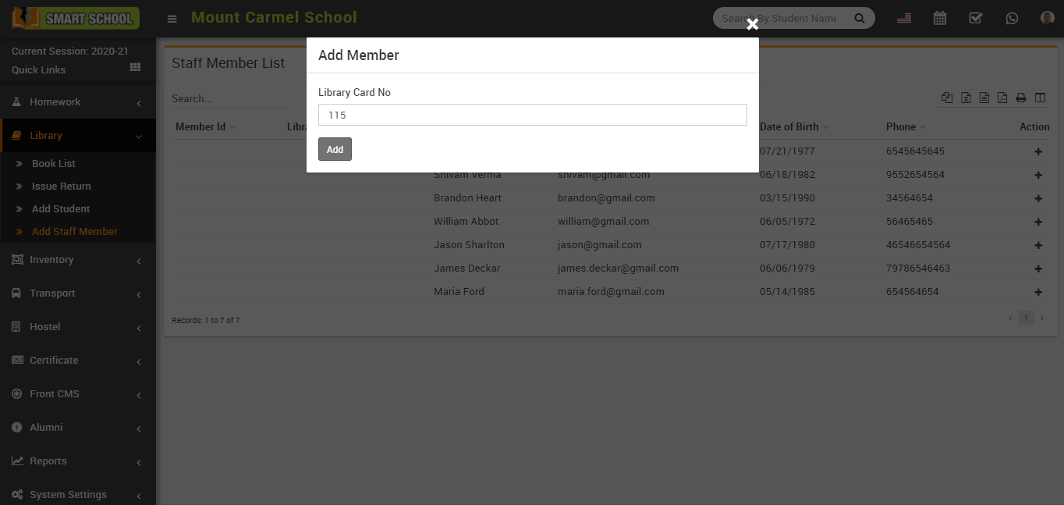Click the Library Card No field
The image size is (1064, 505).
coord(533,114)
